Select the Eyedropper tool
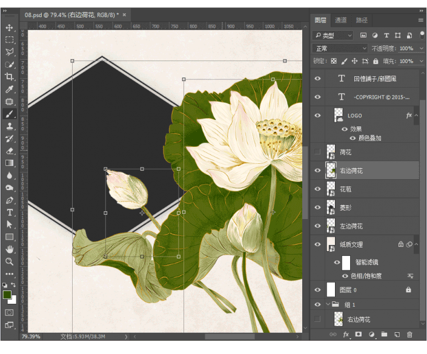The height and width of the screenshot is (354, 427). tap(9, 89)
